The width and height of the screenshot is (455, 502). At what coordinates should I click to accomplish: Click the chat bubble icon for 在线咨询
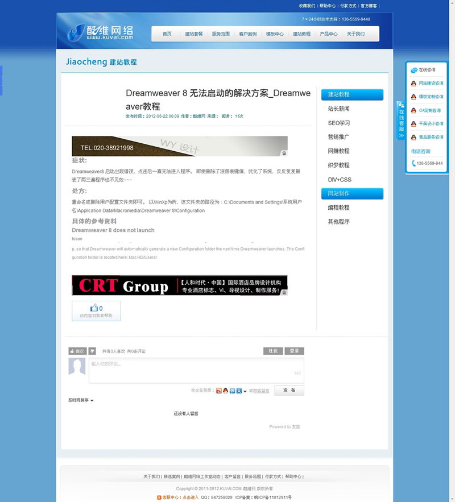tap(414, 70)
